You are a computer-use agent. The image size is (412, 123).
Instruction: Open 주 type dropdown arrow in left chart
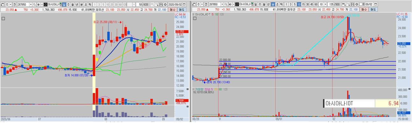[10, 4]
